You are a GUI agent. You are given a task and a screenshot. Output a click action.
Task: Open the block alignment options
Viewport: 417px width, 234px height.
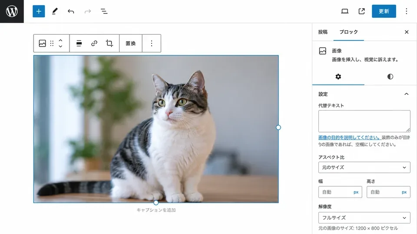[x=79, y=43]
